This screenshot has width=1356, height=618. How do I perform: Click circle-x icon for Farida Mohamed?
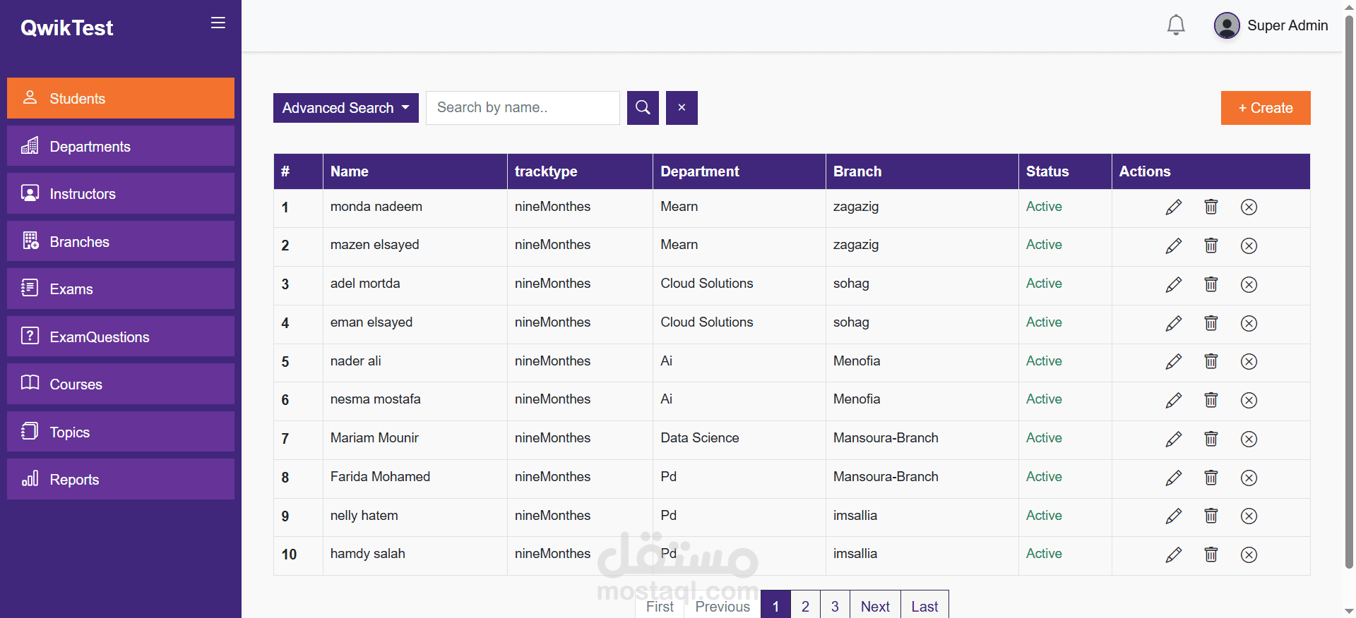(1249, 478)
